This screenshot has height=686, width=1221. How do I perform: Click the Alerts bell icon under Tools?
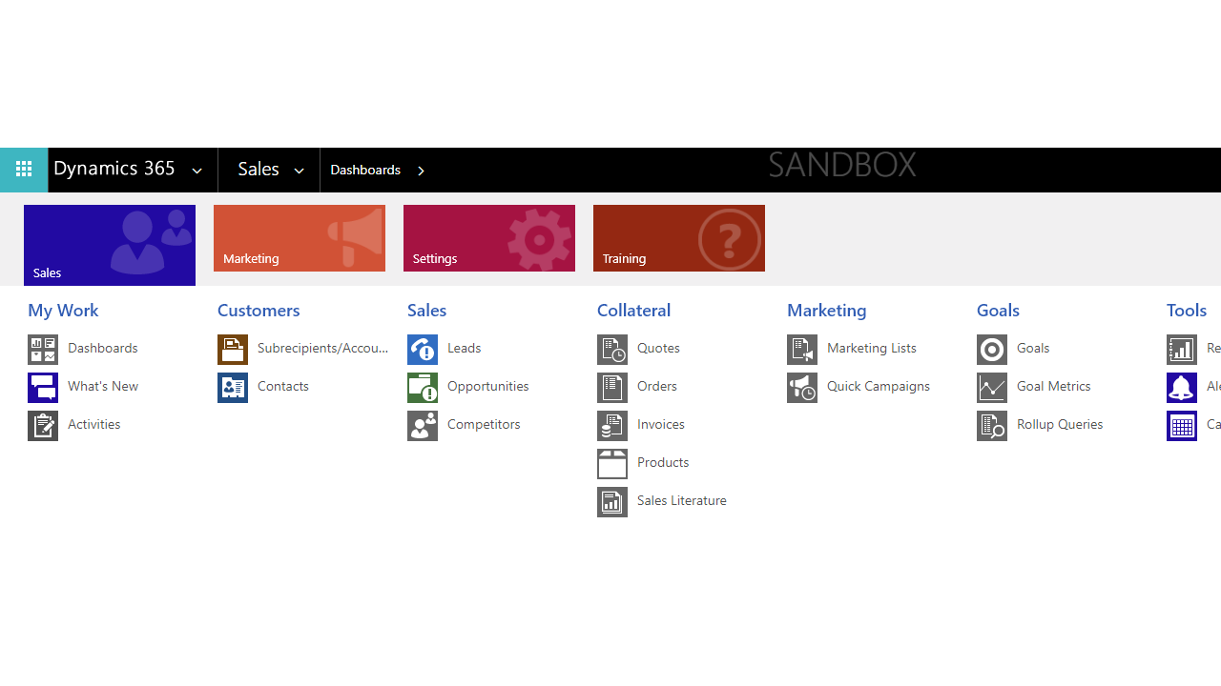click(1182, 388)
